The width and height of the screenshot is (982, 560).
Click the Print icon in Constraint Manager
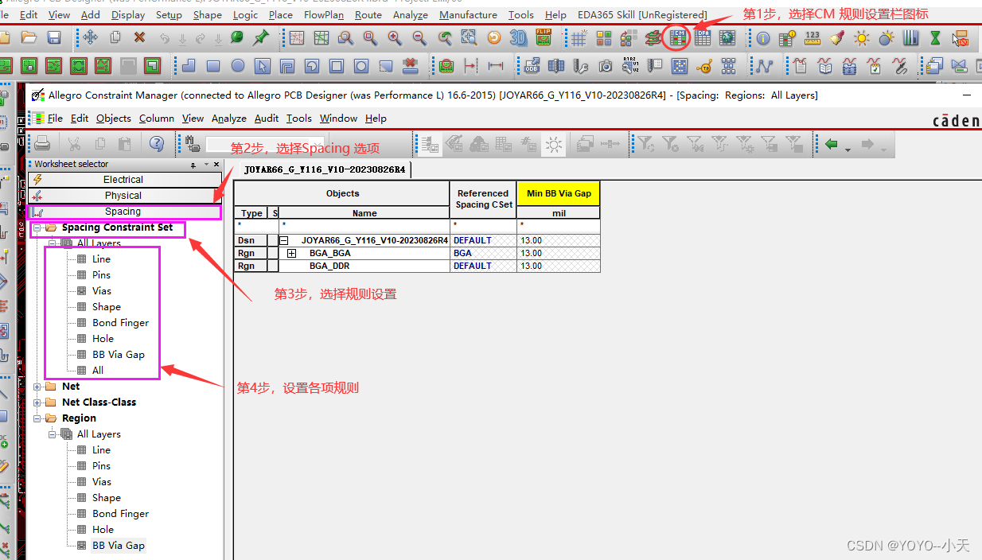pyautogui.click(x=43, y=144)
